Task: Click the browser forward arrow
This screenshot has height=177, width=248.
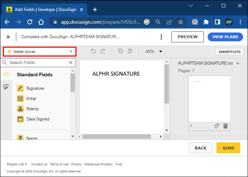Action: point(18,22)
